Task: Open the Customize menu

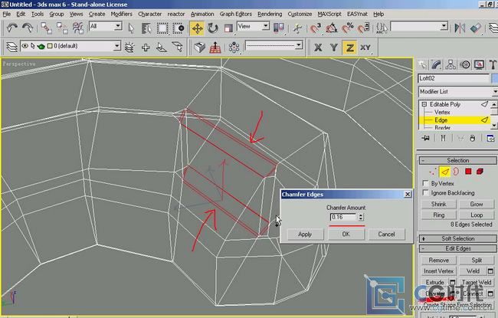Action: pos(300,14)
